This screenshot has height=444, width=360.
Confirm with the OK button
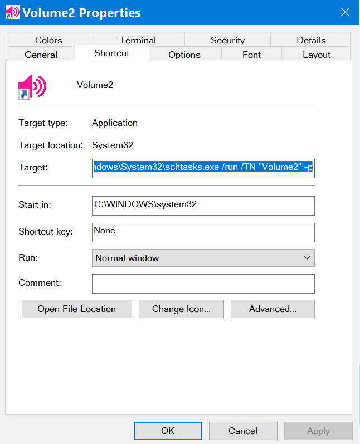(x=168, y=431)
